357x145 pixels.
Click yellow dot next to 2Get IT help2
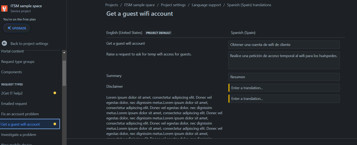point(55,93)
